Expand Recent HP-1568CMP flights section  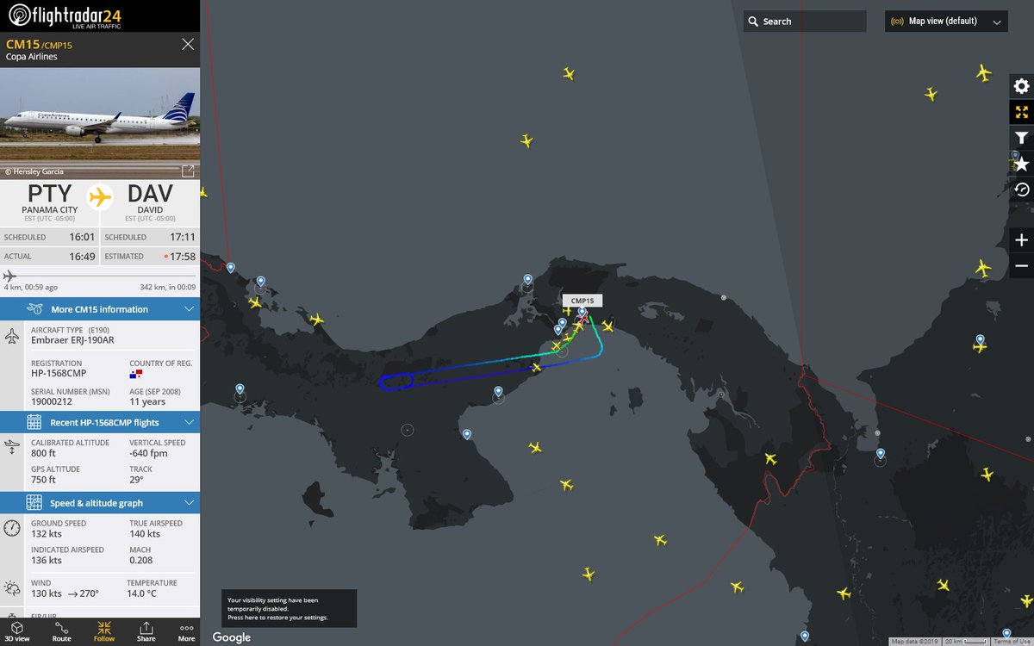point(100,422)
